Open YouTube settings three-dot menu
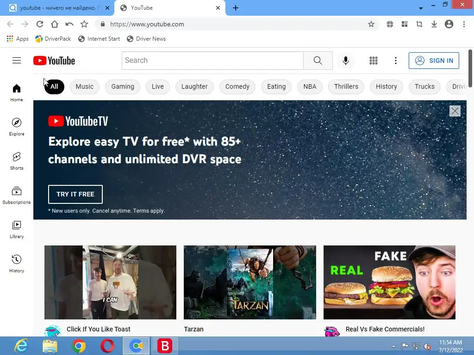 pos(395,61)
